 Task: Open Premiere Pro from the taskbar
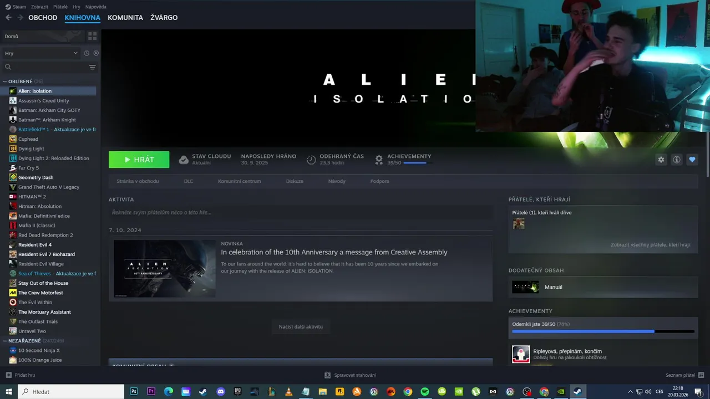(x=151, y=391)
